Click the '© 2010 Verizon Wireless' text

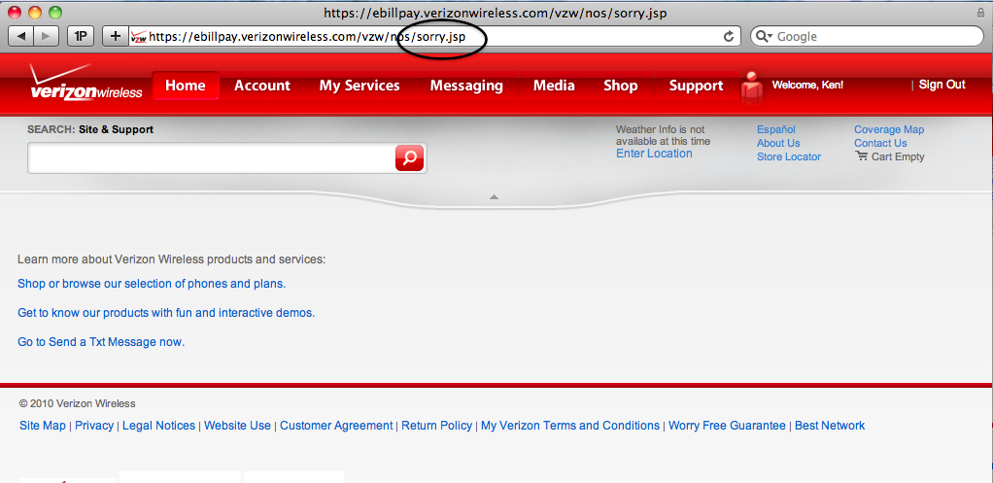[78, 403]
